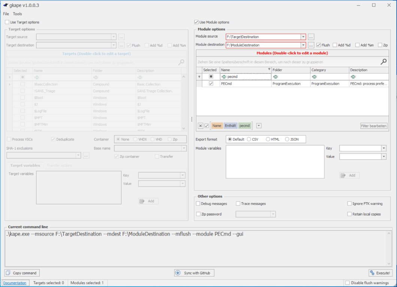
Task: Enable module Add %d checkbox
Action: (335, 45)
